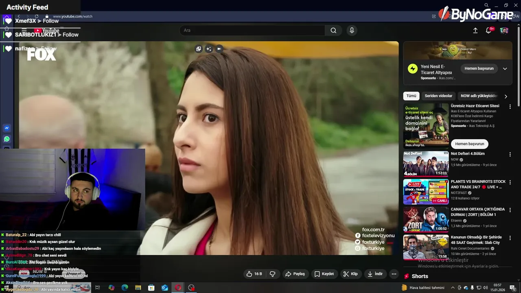Open Outlook from taskbar

click(165, 288)
